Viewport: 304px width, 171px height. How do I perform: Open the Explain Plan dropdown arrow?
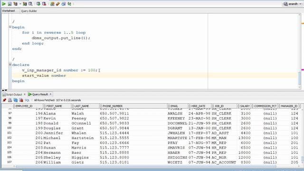point(20,4)
